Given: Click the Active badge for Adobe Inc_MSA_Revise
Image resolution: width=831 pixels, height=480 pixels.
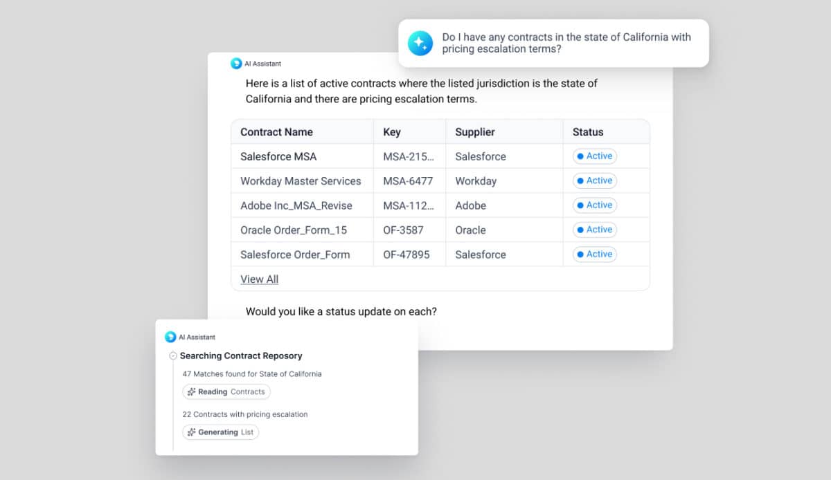Looking at the screenshot, I should [x=594, y=205].
